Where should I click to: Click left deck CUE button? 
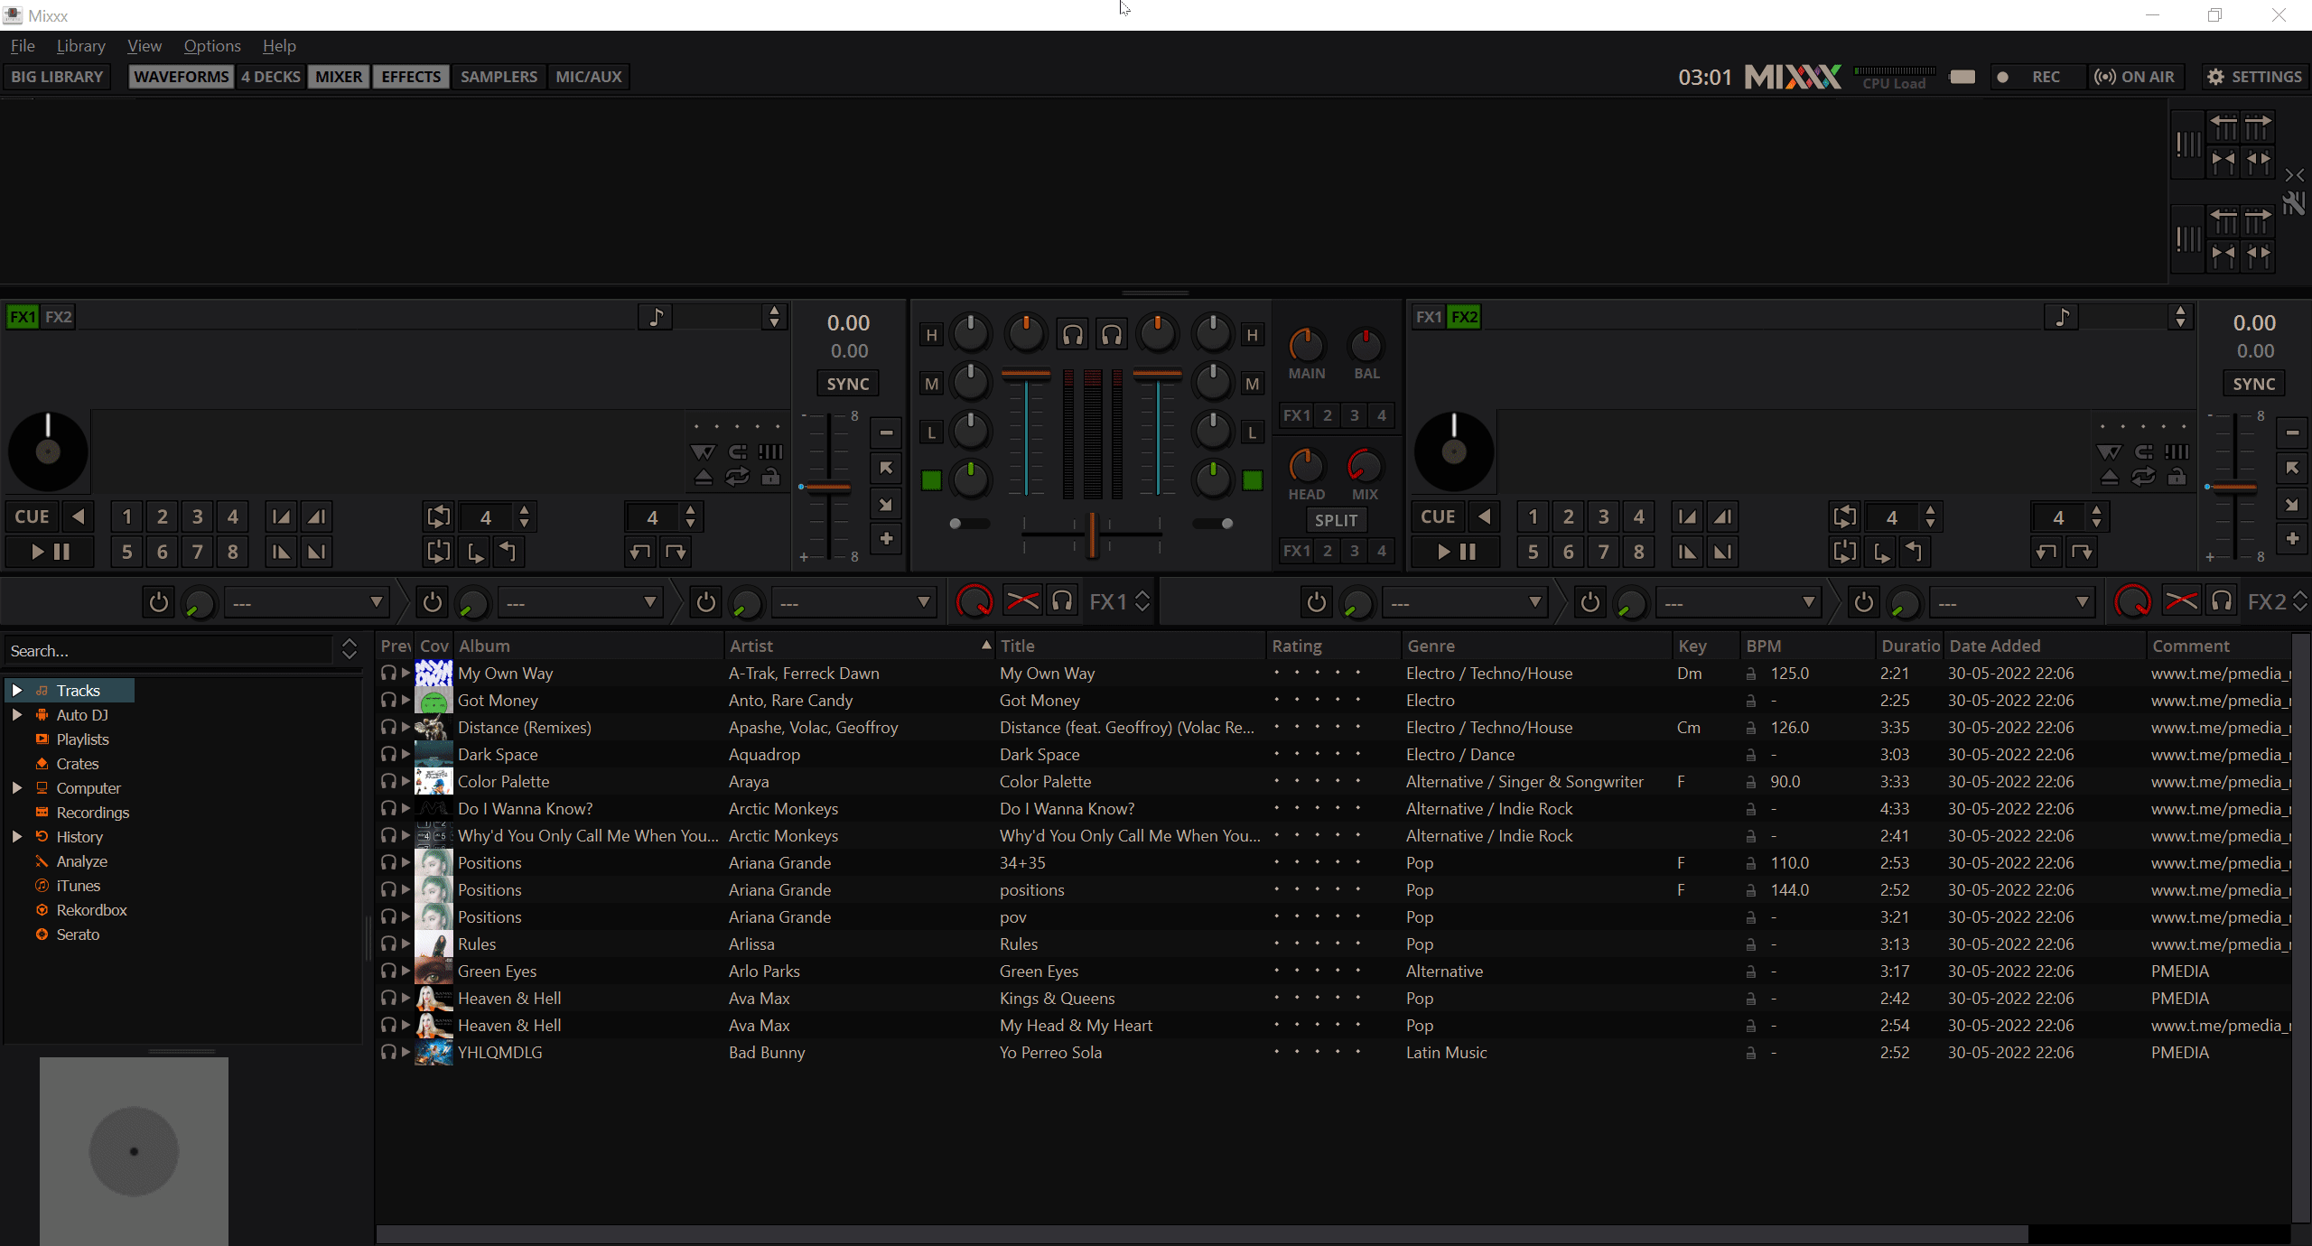coord(32,516)
